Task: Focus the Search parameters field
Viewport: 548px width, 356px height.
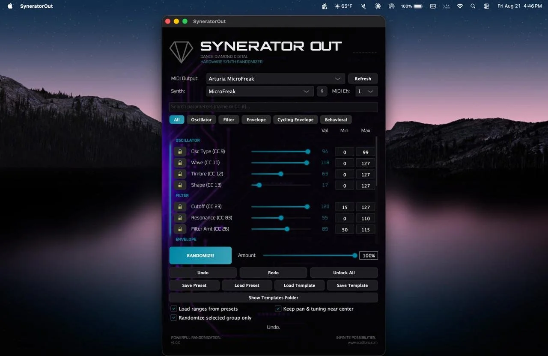Action: coord(274,107)
